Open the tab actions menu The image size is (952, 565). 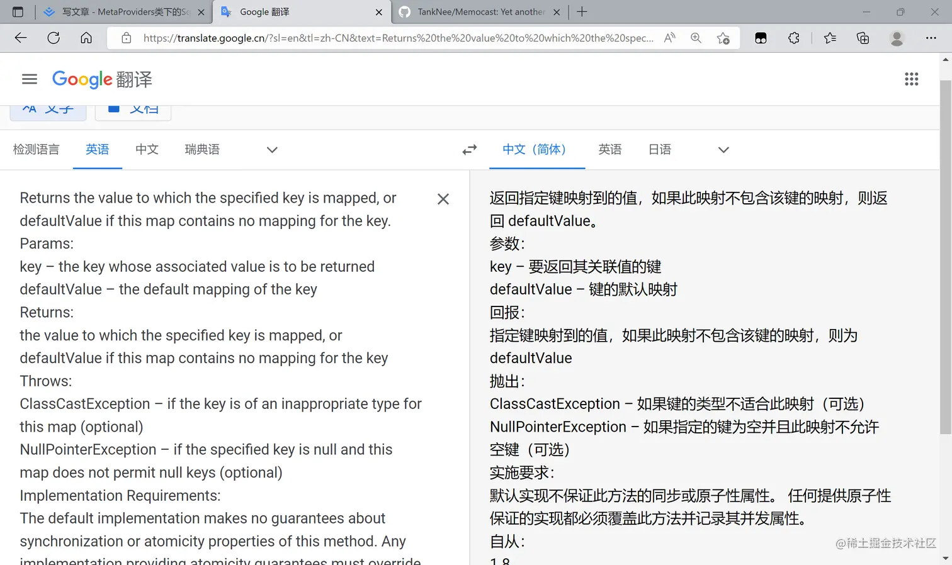[x=18, y=12]
